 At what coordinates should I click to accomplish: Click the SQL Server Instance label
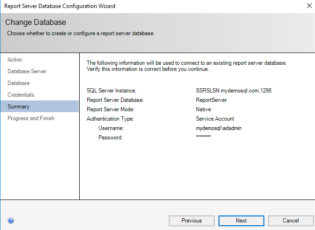(x=111, y=91)
